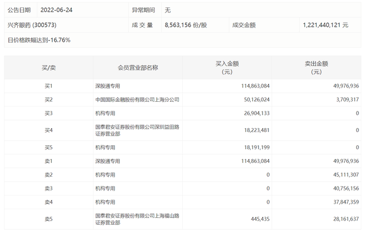Select sell amount 45,111,307

346,175
